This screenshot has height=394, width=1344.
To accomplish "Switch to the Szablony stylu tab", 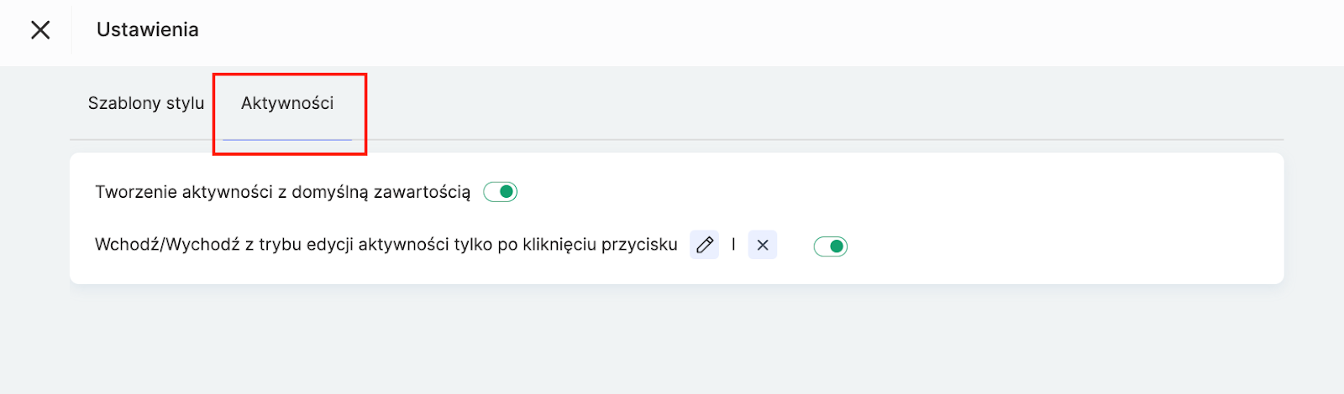I will point(146,103).
